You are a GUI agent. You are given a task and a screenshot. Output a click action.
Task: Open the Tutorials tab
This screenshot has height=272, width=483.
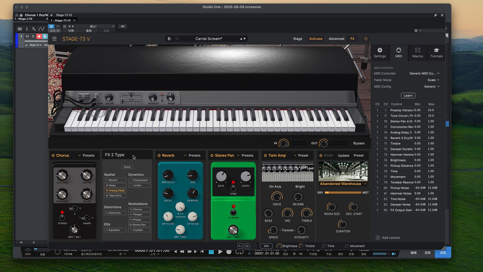click(436, 53)
